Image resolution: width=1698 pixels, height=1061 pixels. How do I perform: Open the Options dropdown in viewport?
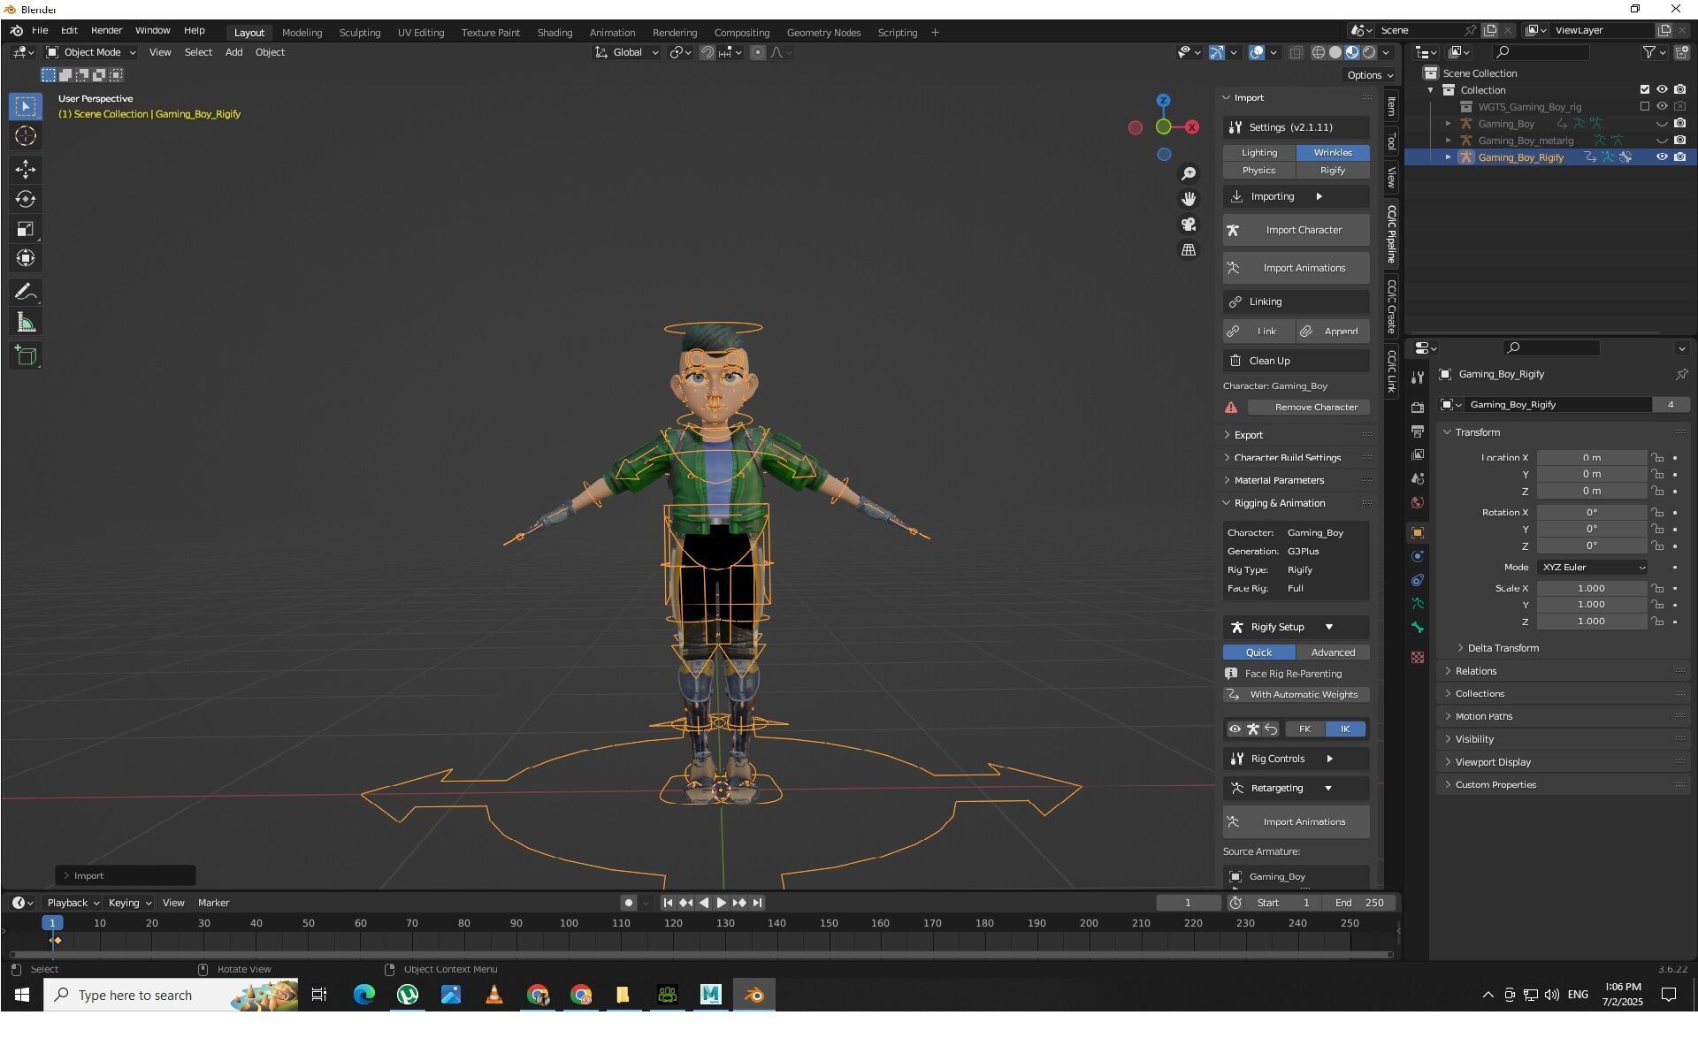pyautogui.click(x=1369, y=76)
